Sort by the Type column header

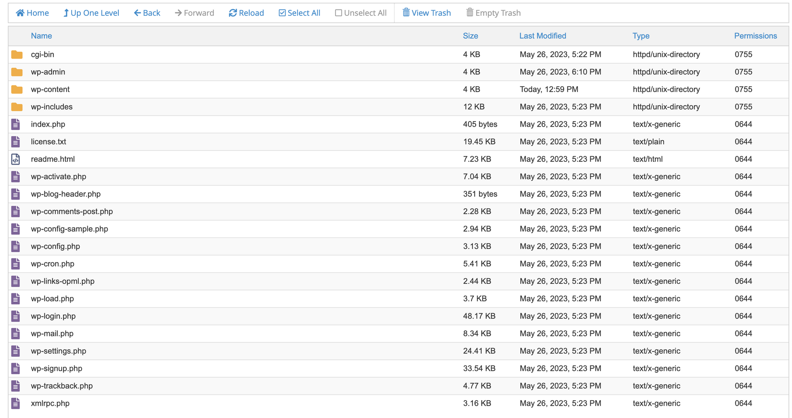(x=641, y=36)
